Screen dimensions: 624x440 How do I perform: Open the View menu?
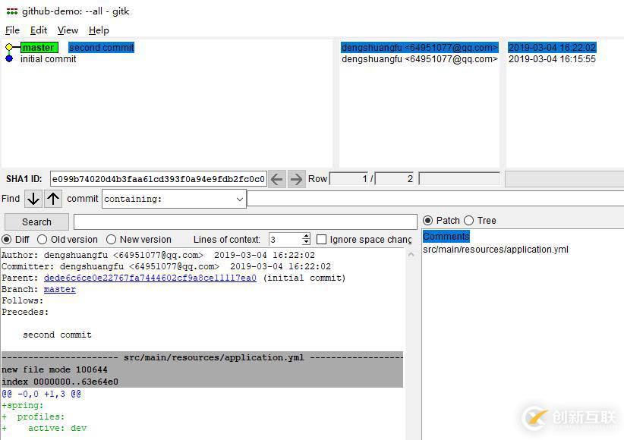coord(68,30)
